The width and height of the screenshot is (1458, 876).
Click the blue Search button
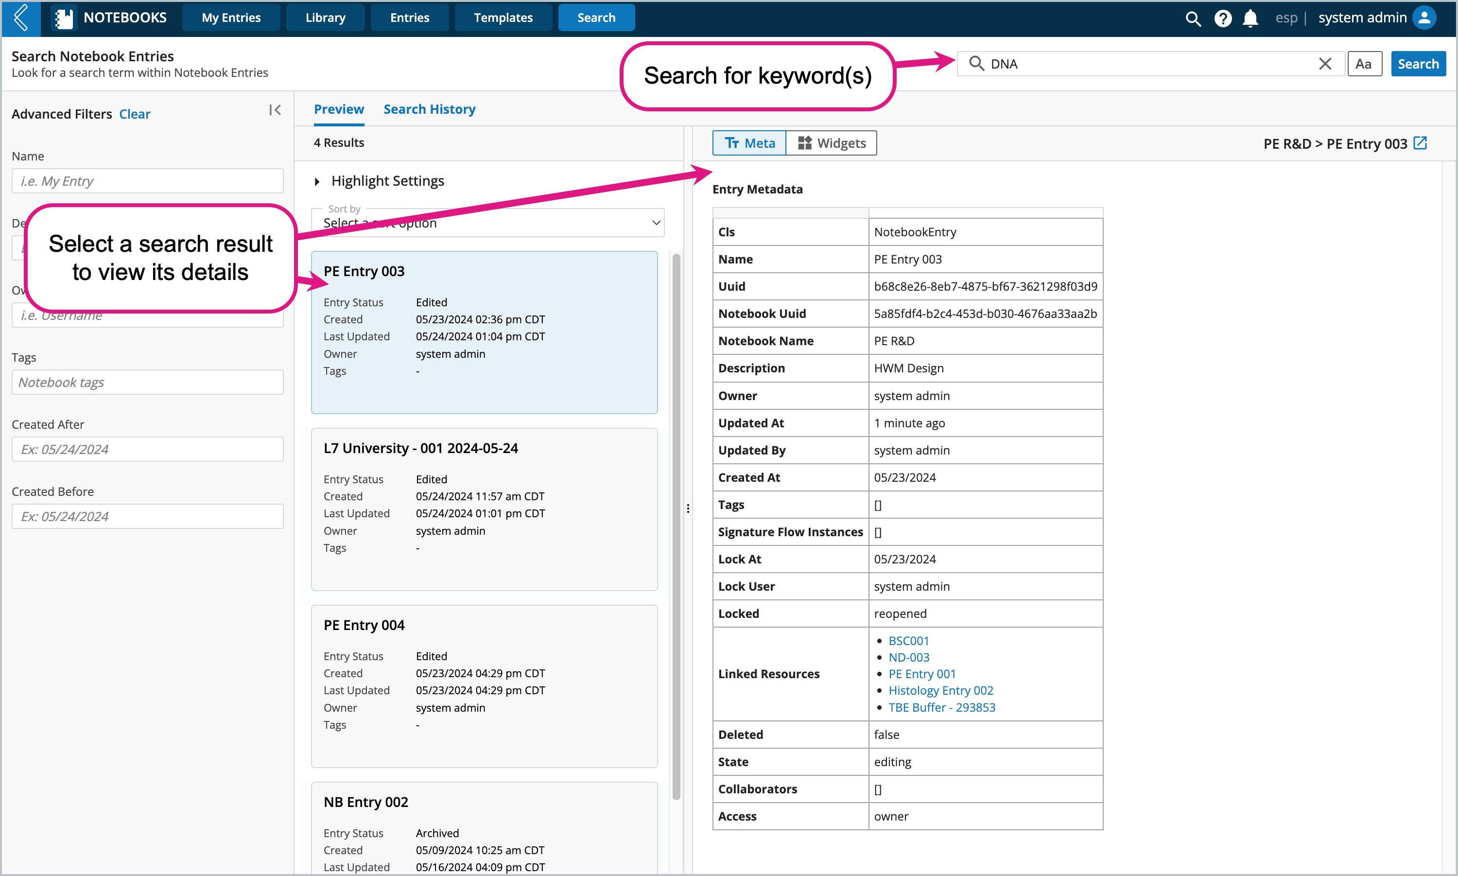(x=1418, y=64)
